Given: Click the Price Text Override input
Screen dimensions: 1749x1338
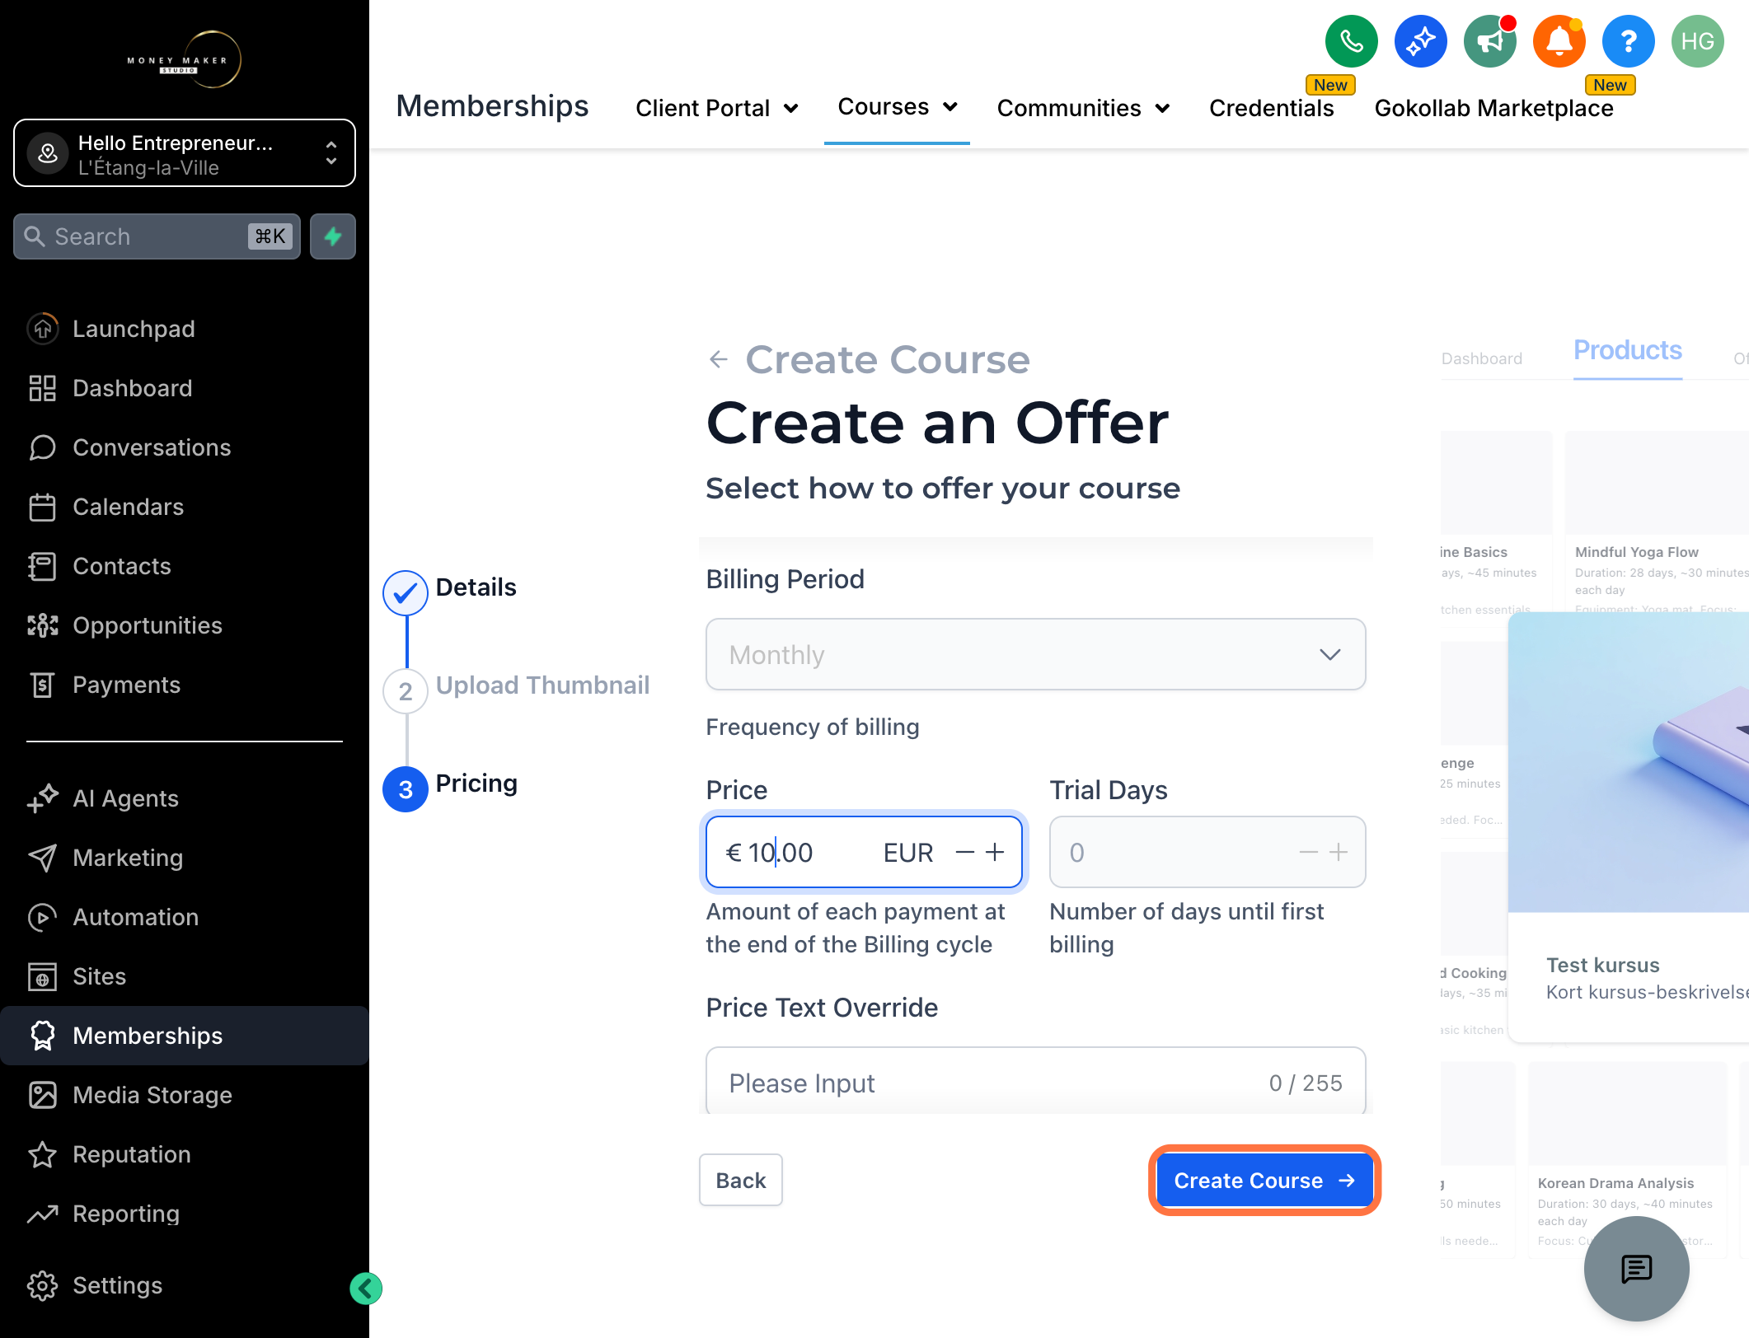Looking at the screenshot, I should click(x=1035, y=1082).
